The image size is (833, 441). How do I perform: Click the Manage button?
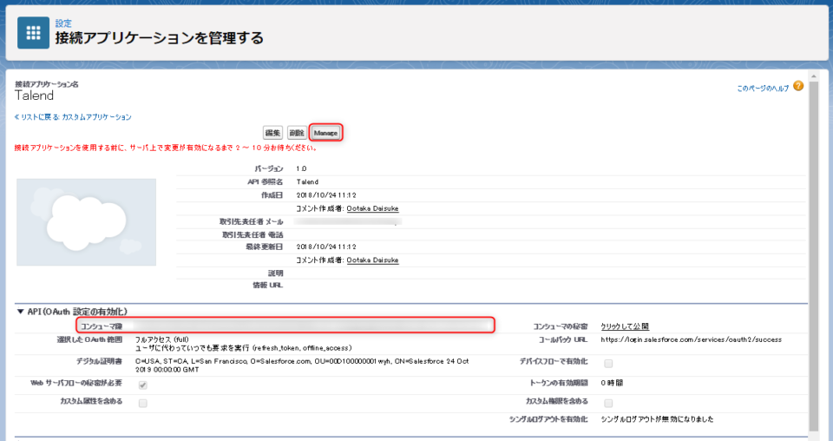pos(325,133)
